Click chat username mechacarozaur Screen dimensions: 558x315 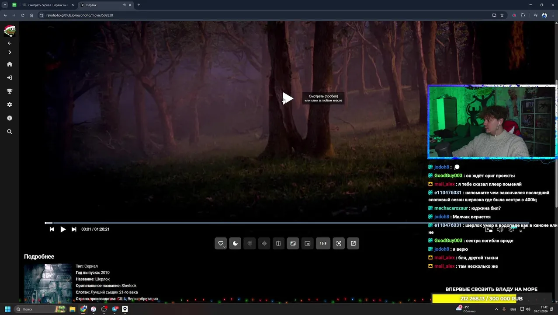[x=451, y=208]
